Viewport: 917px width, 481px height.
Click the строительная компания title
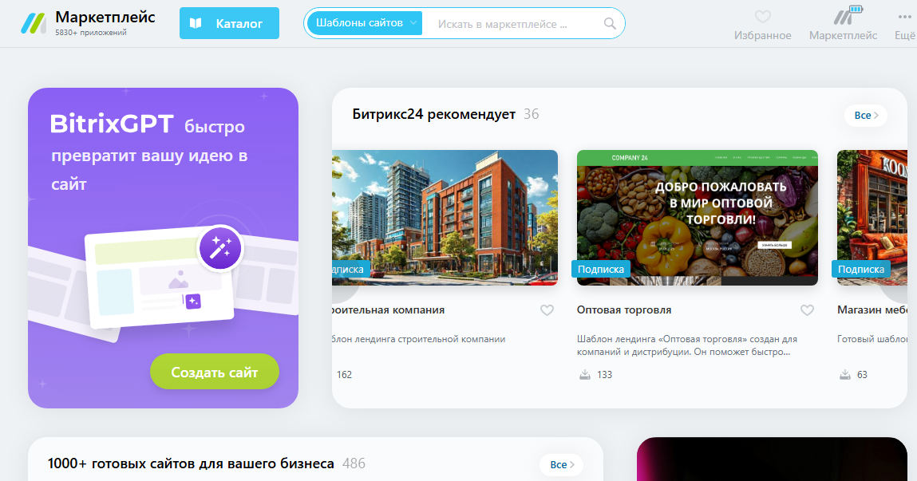[x=389, y=309]
